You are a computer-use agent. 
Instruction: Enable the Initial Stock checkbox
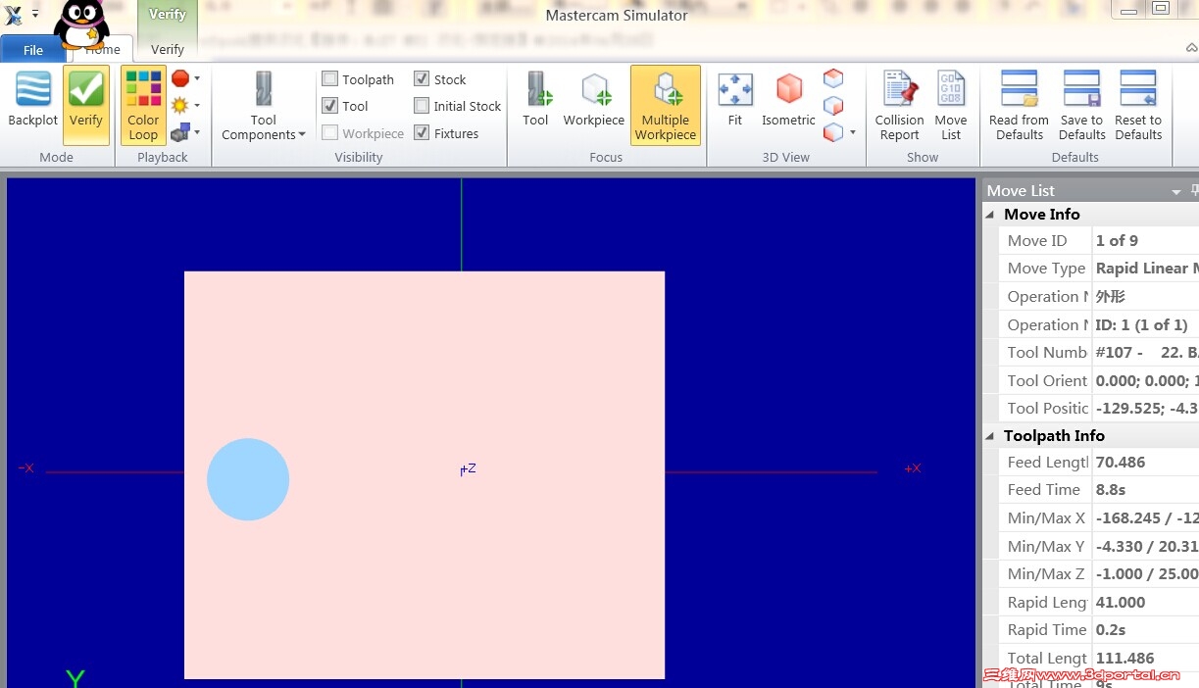(422, 106)
